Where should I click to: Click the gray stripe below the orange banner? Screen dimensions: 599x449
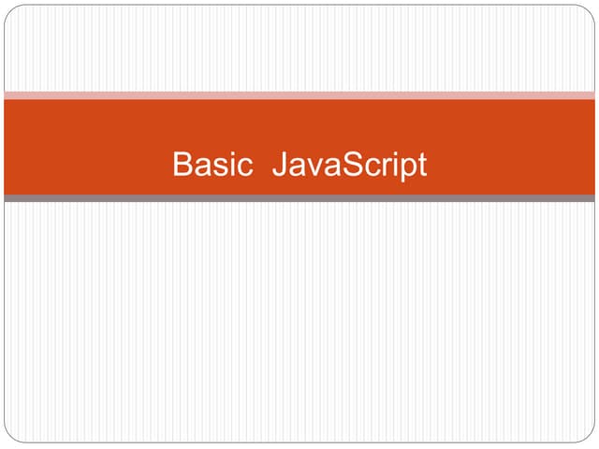pos(299,198)
